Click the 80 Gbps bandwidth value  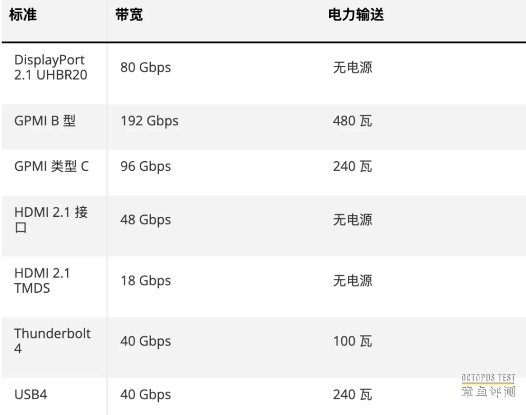click(x=145, y=67)
